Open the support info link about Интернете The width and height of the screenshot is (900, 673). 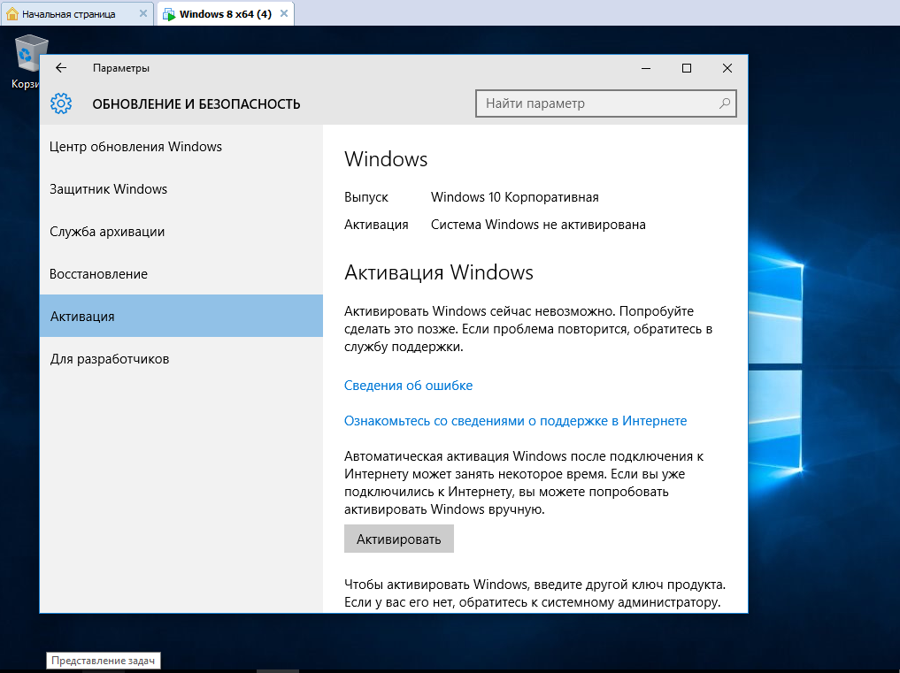515,421
